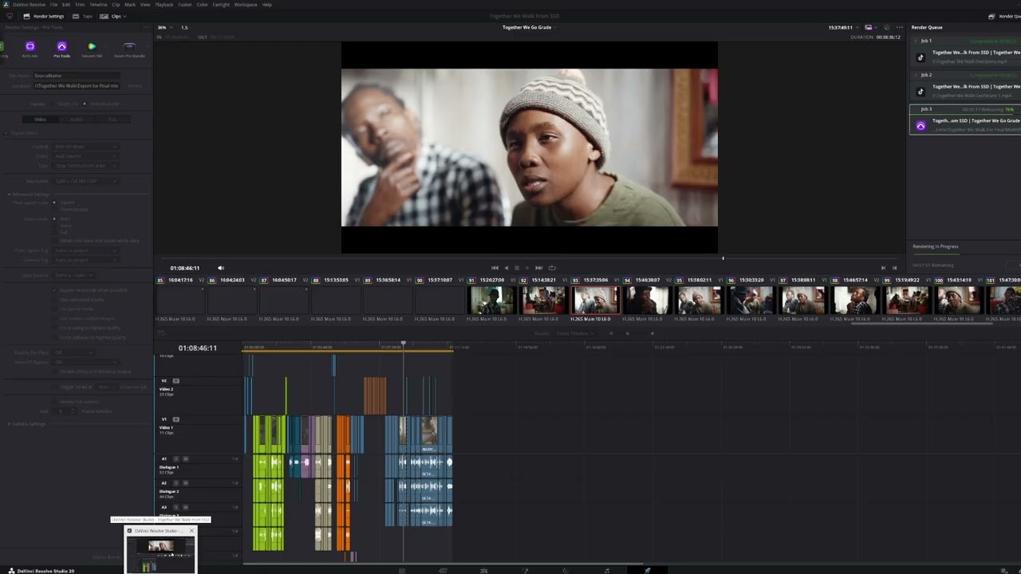
Task: Open the Fairlight page icon
Action: tap(606, 571)
